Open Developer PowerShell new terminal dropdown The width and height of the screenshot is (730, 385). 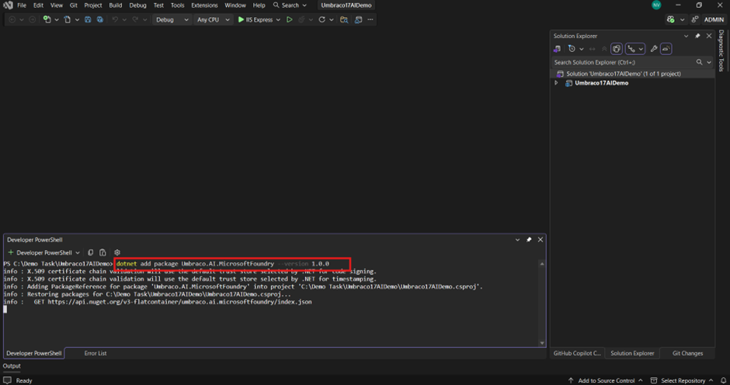[78, 253]
